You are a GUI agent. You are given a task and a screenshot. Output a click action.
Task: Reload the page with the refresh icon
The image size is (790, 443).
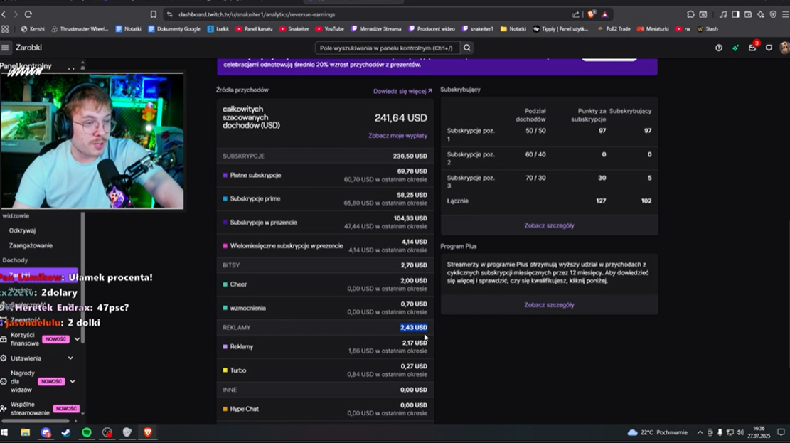coord(28,14)
